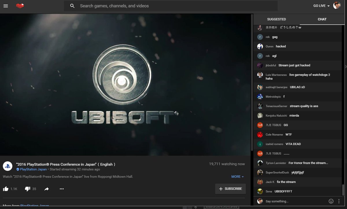This screenshot has height=209, width=347.
Task: Click message 'For Honor froze the stream...'
Action: (308, 163)
